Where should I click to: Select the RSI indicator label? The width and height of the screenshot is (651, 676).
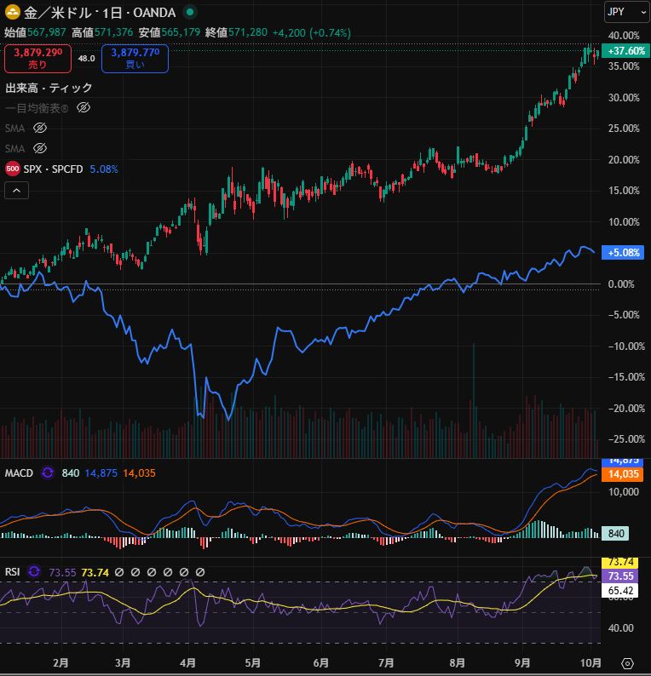click(13, 572)
